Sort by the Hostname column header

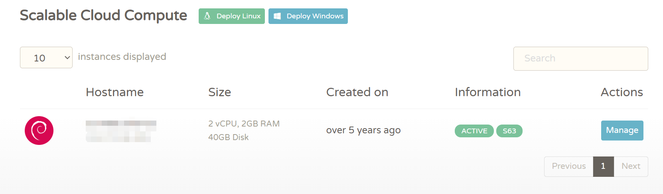(x=115, y=92)
